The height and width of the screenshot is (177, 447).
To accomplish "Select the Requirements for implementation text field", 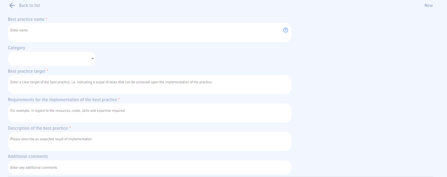I will pyautogui.click(x=150, y=113).
